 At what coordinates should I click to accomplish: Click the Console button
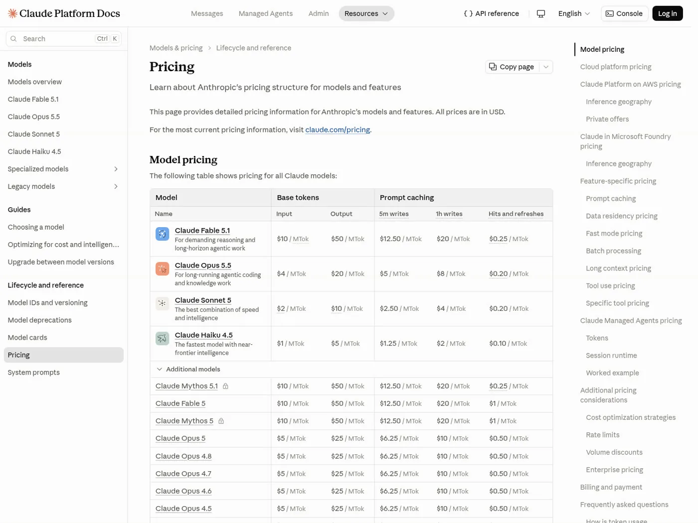tap(625, 13)
